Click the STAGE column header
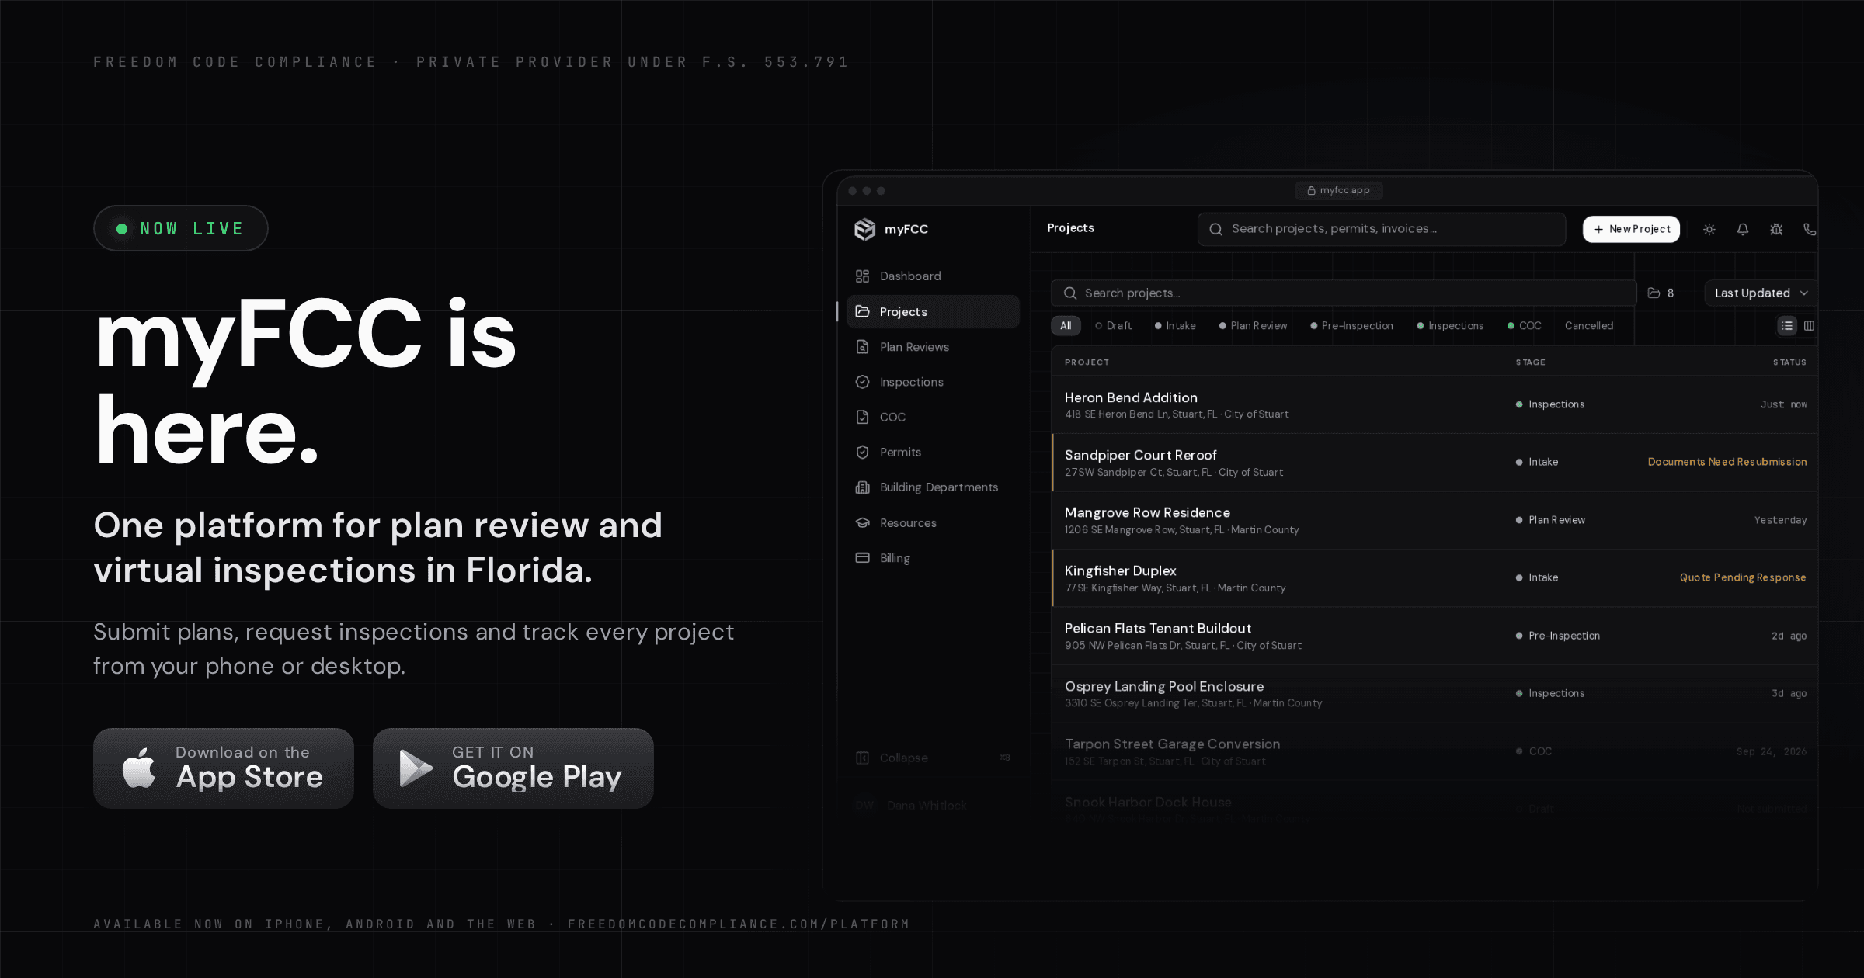 pyautogui.click(x=1530, y=362)
